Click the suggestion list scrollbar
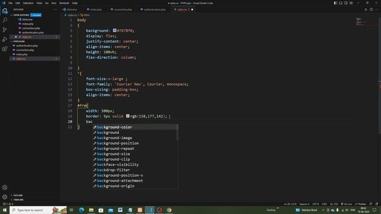The width and height of the screenshot is (381, 214). [177, 133]
